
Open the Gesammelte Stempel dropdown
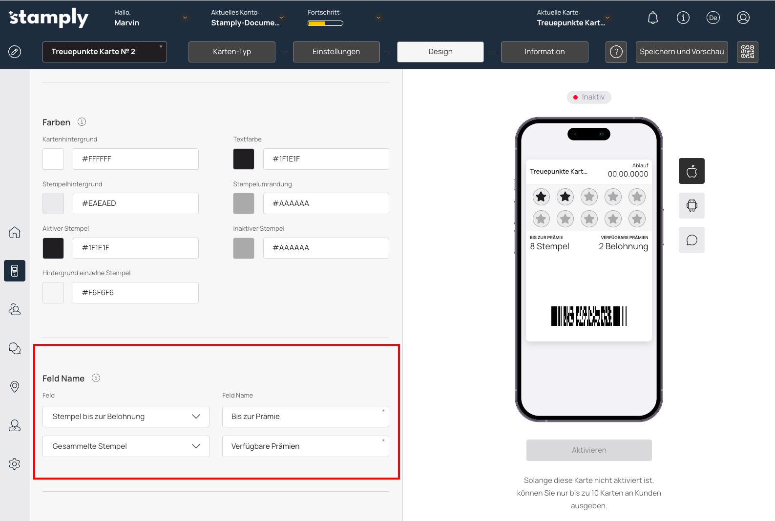[x=126, y=446]
